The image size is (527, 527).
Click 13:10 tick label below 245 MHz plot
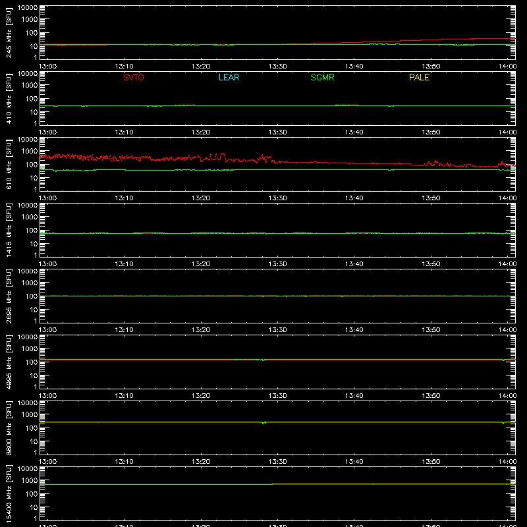tap(124, 67)
